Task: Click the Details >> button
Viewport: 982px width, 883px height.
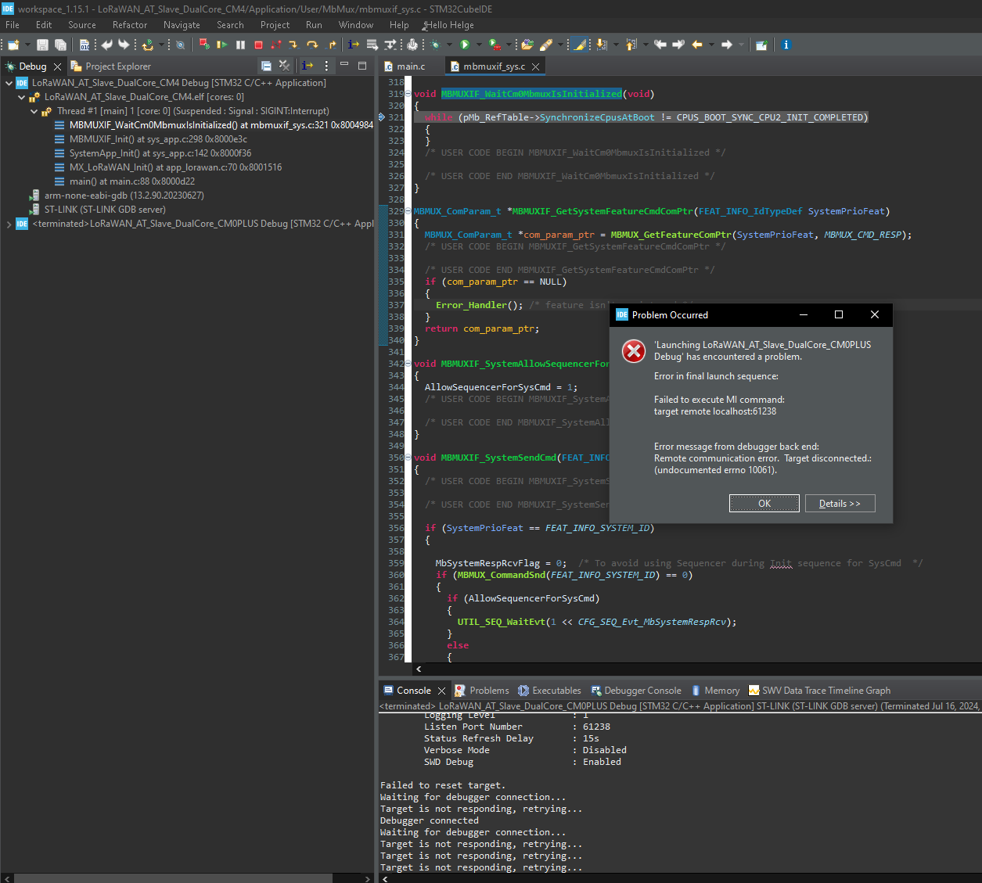Action: coord(840,504)
